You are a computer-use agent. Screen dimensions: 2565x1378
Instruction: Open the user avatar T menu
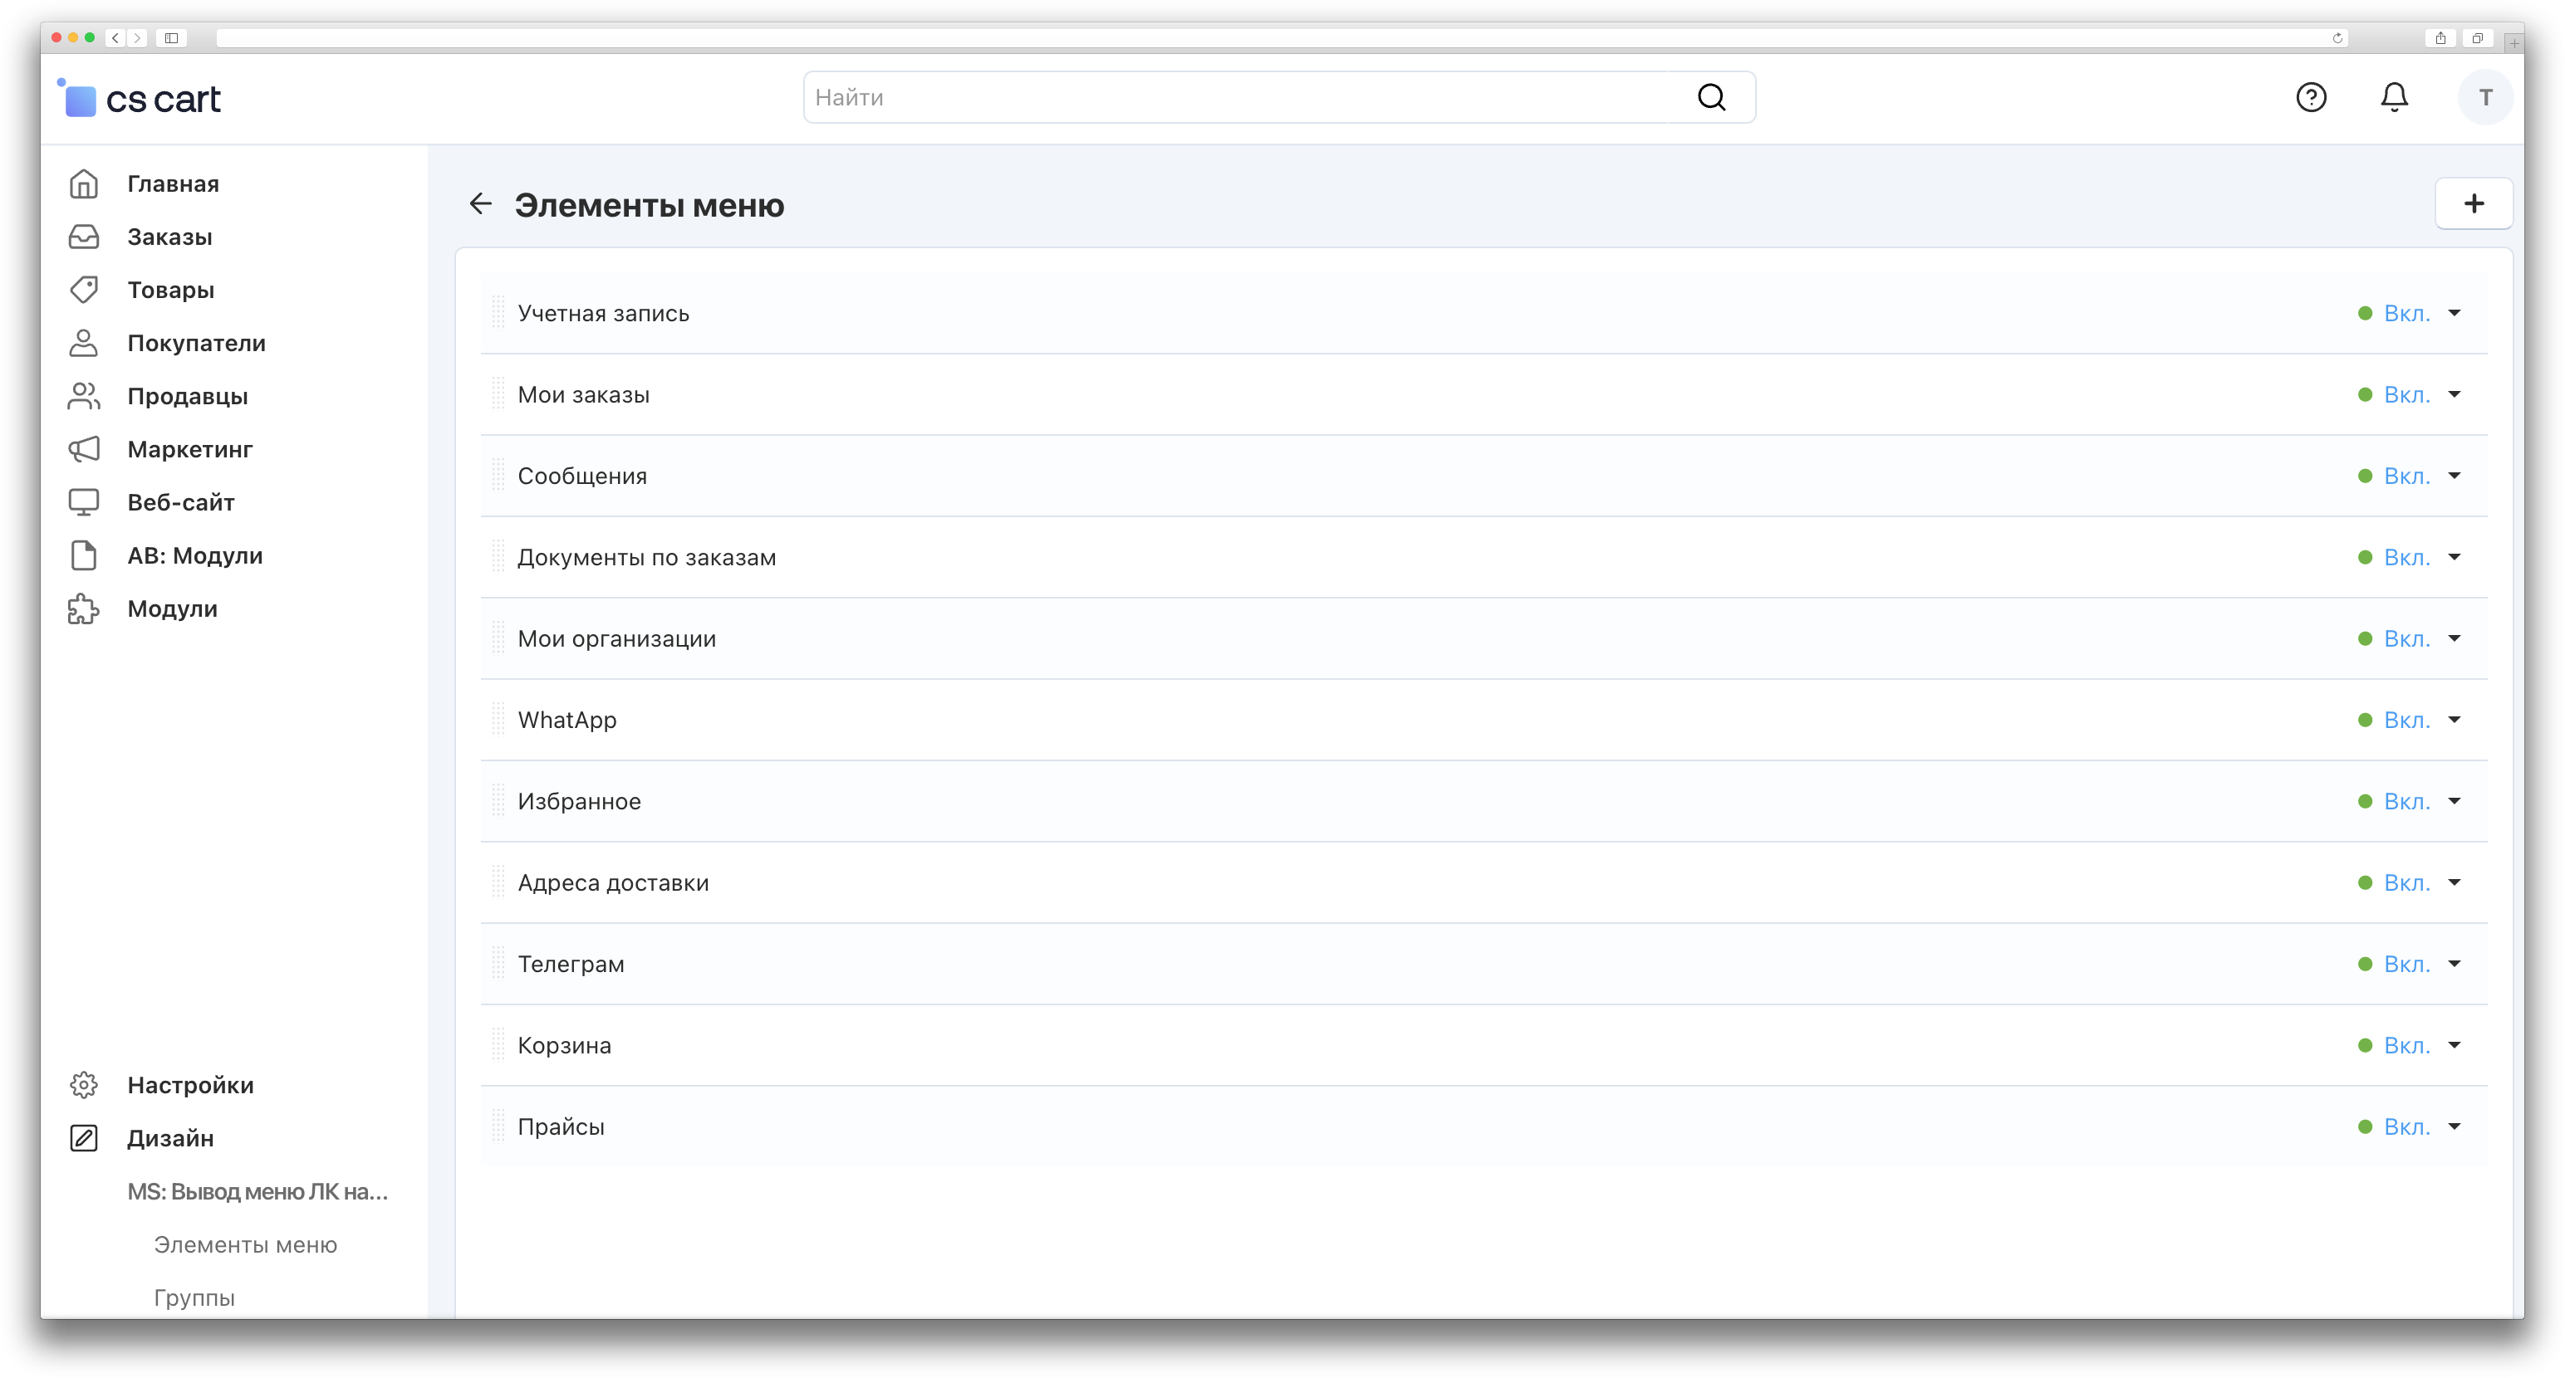pos(2485,97)
